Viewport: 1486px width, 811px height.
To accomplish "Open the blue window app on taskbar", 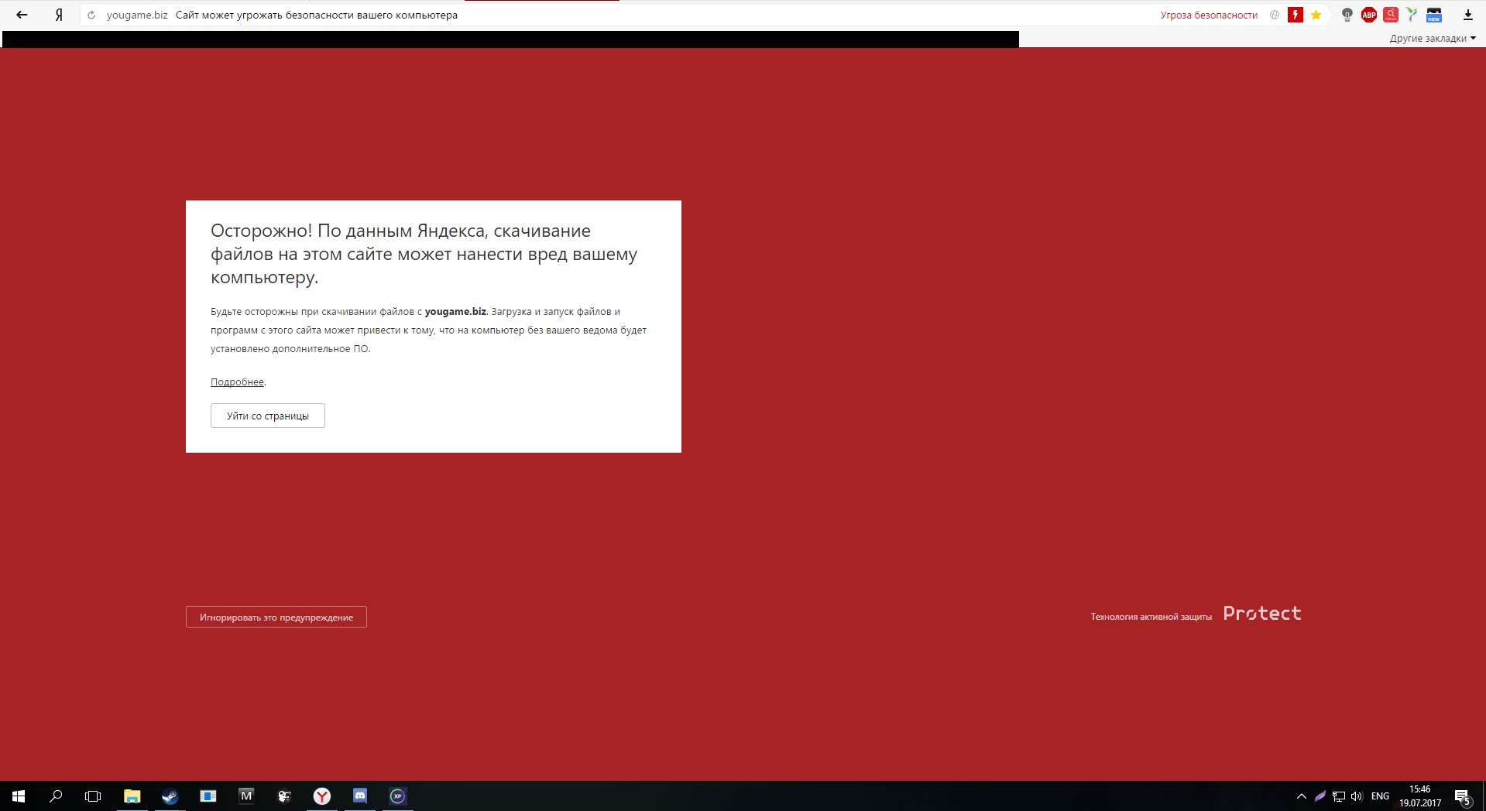I will click(208, 796).
